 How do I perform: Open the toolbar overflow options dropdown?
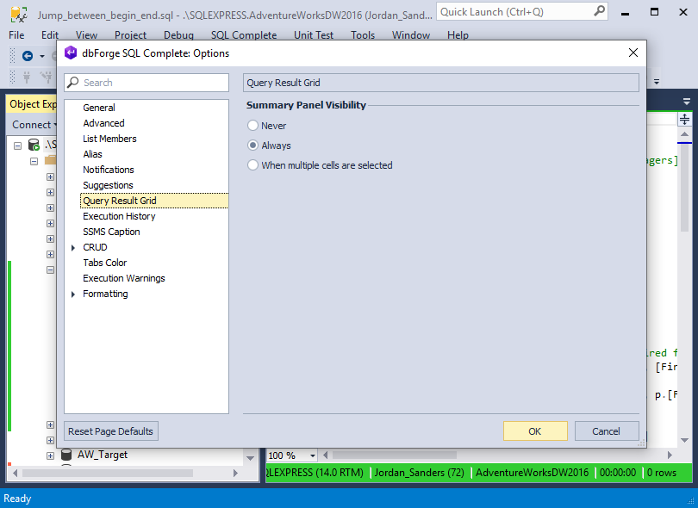tap(657, 82)
